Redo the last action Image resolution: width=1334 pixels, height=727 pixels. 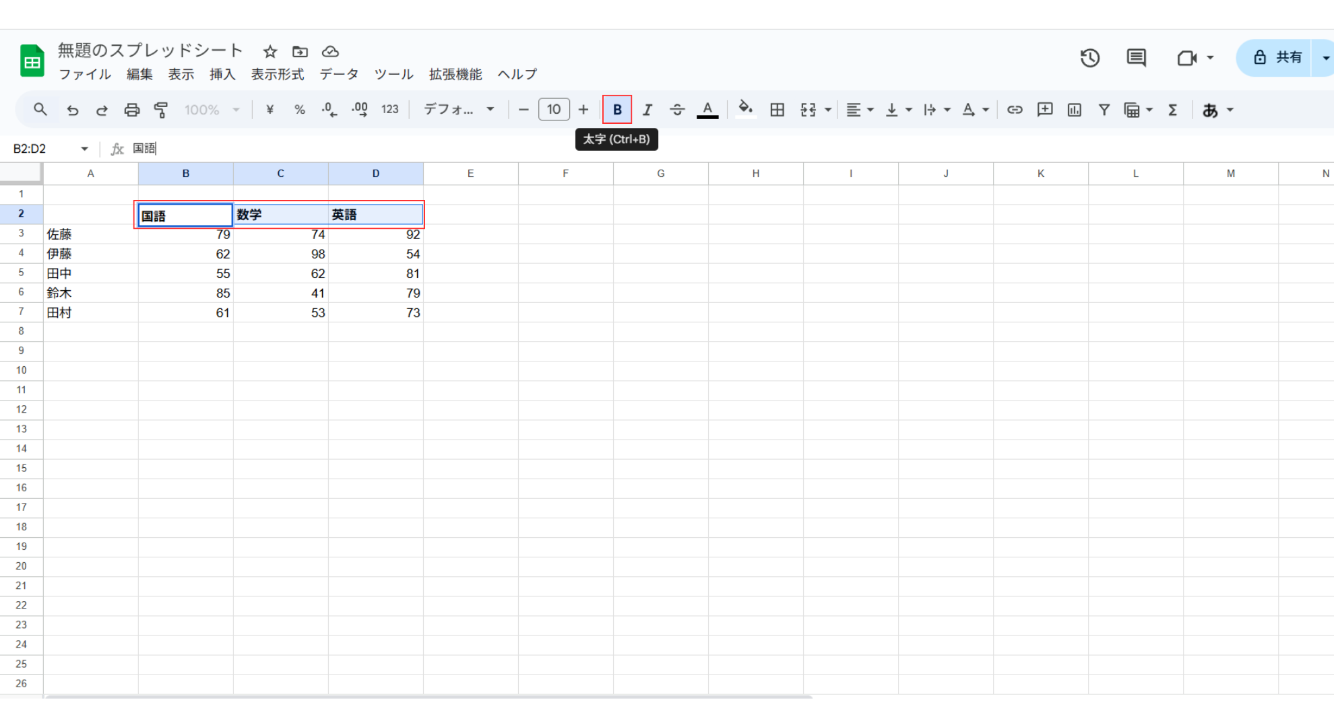pyautogui.click(x=102, y=110)
